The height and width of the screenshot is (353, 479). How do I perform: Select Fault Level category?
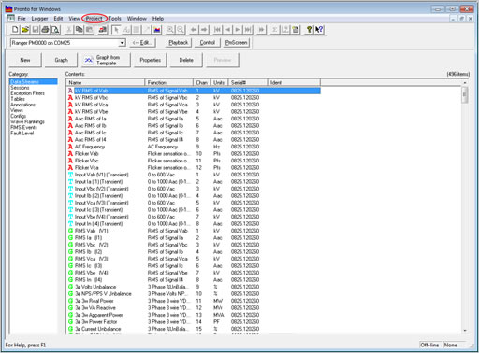click(22, 133)
